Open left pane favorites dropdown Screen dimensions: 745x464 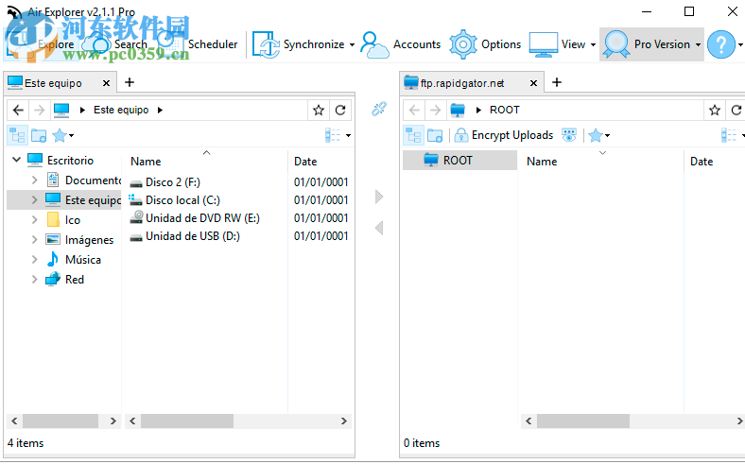click(x=71, y=136)
